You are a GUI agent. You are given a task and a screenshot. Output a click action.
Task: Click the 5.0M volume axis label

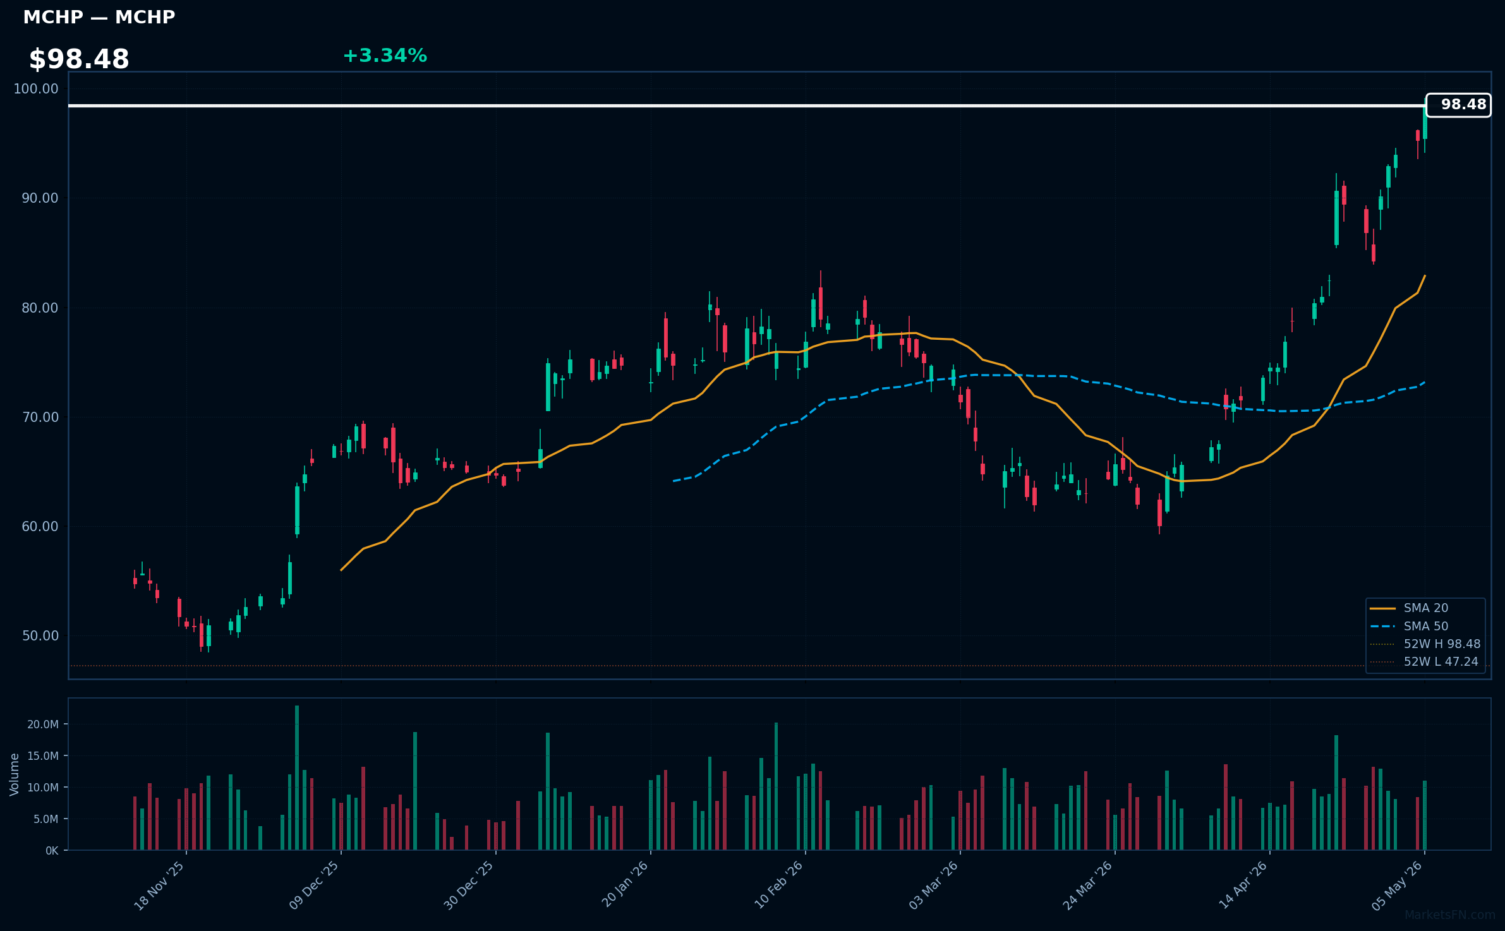(45, 819)
